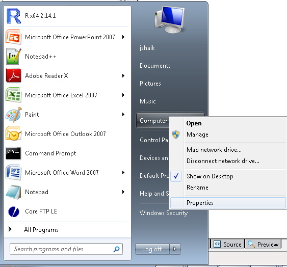Viewport: 287px width, 267px height.
Task: Switch to the Preview tab
Action: pos(263,244)
